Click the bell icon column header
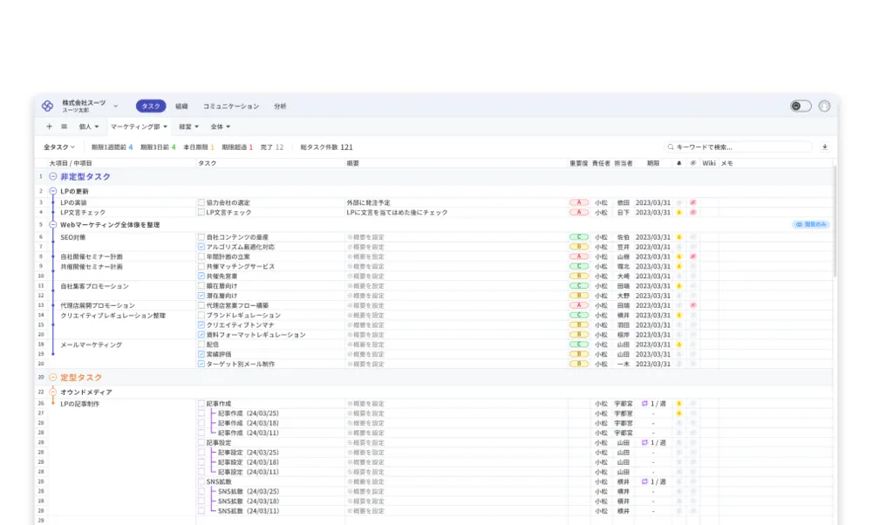872x525 pixels. 679,163
